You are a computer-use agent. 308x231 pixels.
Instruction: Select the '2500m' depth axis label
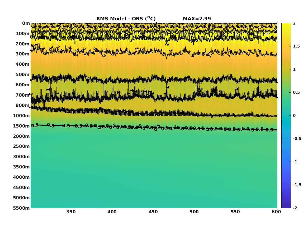(21, 146)
